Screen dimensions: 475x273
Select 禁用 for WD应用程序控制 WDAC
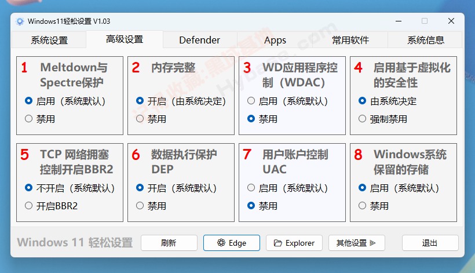point(262,119)
